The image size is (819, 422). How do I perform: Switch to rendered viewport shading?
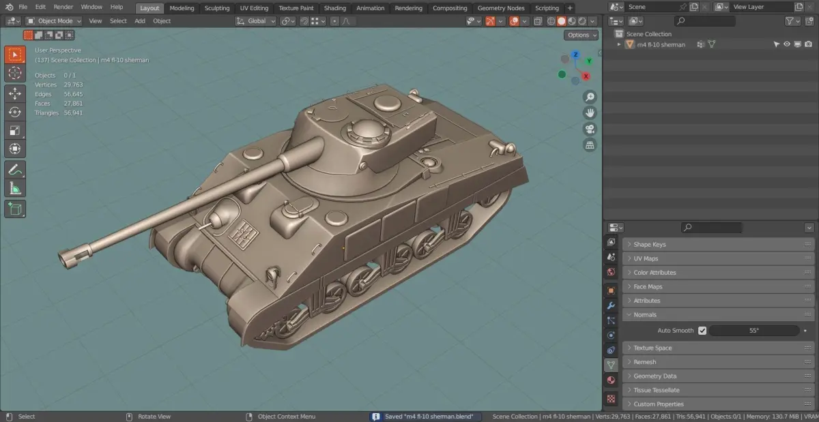582,21
